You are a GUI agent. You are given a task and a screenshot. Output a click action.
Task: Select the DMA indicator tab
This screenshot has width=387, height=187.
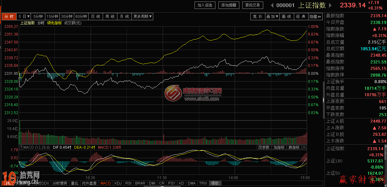[192, 183]
